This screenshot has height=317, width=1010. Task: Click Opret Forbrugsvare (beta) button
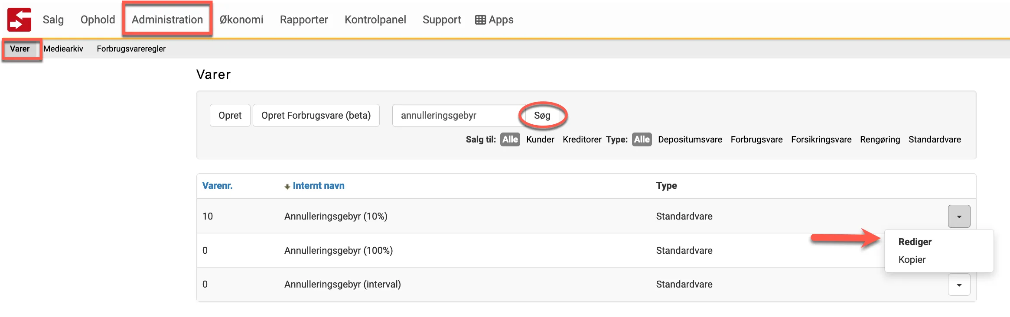click(x=316, y=116)
